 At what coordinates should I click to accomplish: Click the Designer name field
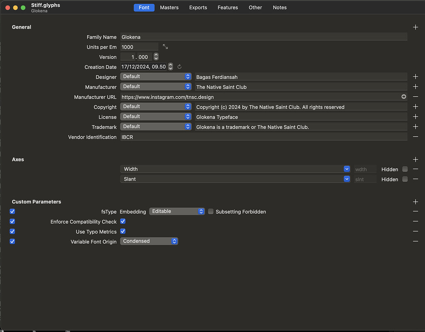click(x=301, y=77)
